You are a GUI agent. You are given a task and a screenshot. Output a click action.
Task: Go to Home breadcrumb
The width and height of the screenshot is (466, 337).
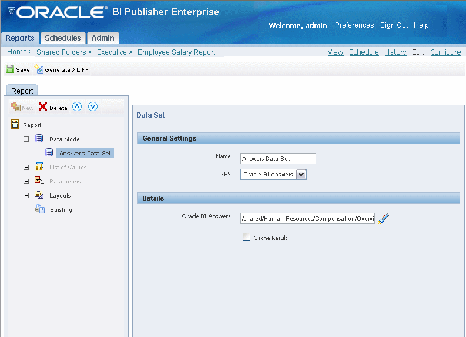[x=17, y=52]
